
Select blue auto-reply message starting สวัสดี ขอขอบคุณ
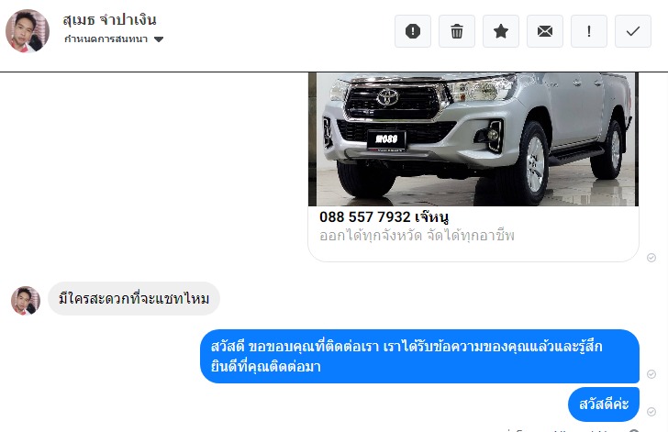pos(419,356)
